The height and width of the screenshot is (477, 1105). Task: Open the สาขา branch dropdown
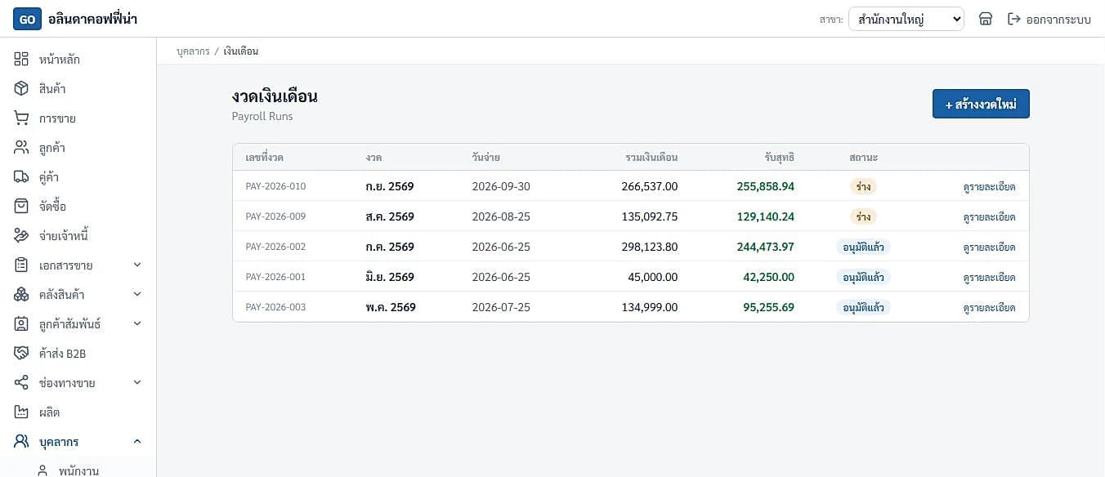point(906,19)
